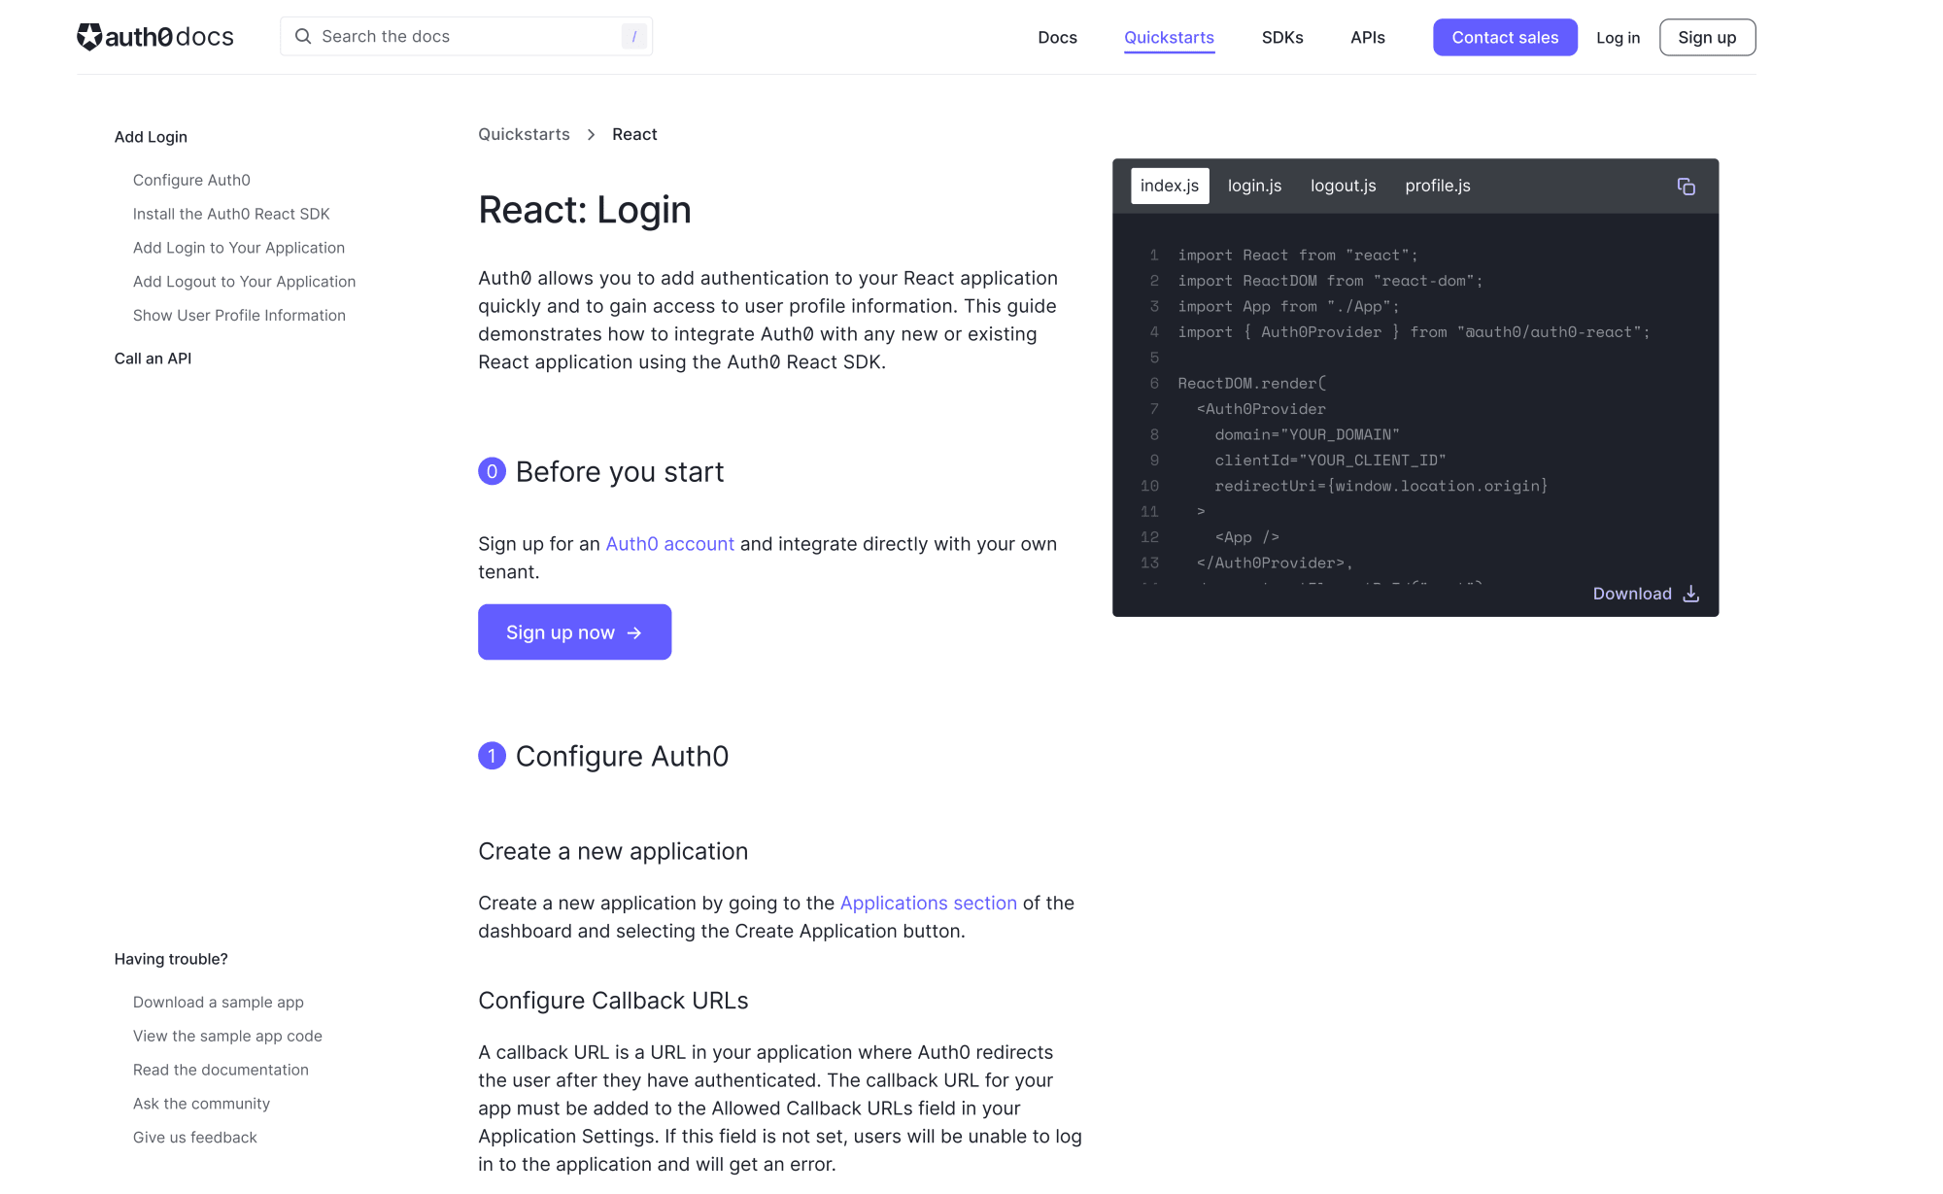Viewport: 1943px width, 1194px height.
Task: Click the React: Login heading
Action: pyautogui.click(x=585, y=210)
